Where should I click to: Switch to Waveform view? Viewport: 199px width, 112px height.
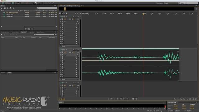6,3
